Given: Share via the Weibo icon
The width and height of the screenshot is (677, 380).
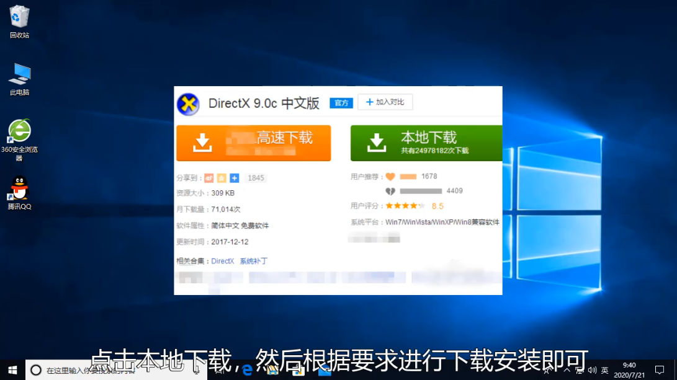Looking at the screenshot, I should click(x=208, y=179).
